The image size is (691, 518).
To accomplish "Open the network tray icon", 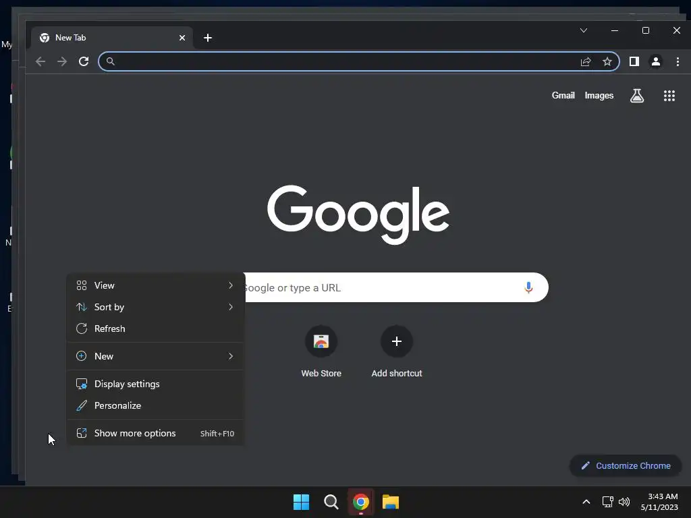I will point(608,502).
